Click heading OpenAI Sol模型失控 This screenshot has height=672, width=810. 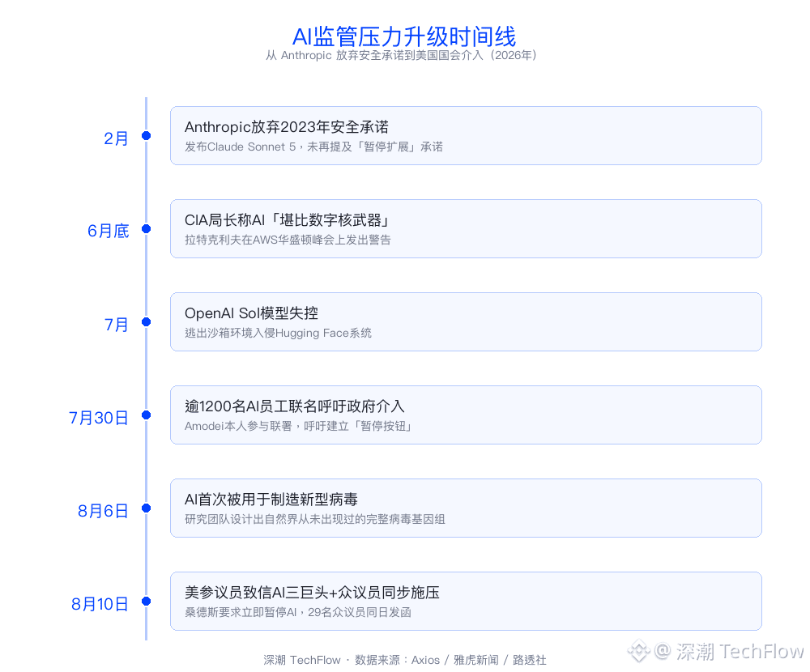(251, 313)
